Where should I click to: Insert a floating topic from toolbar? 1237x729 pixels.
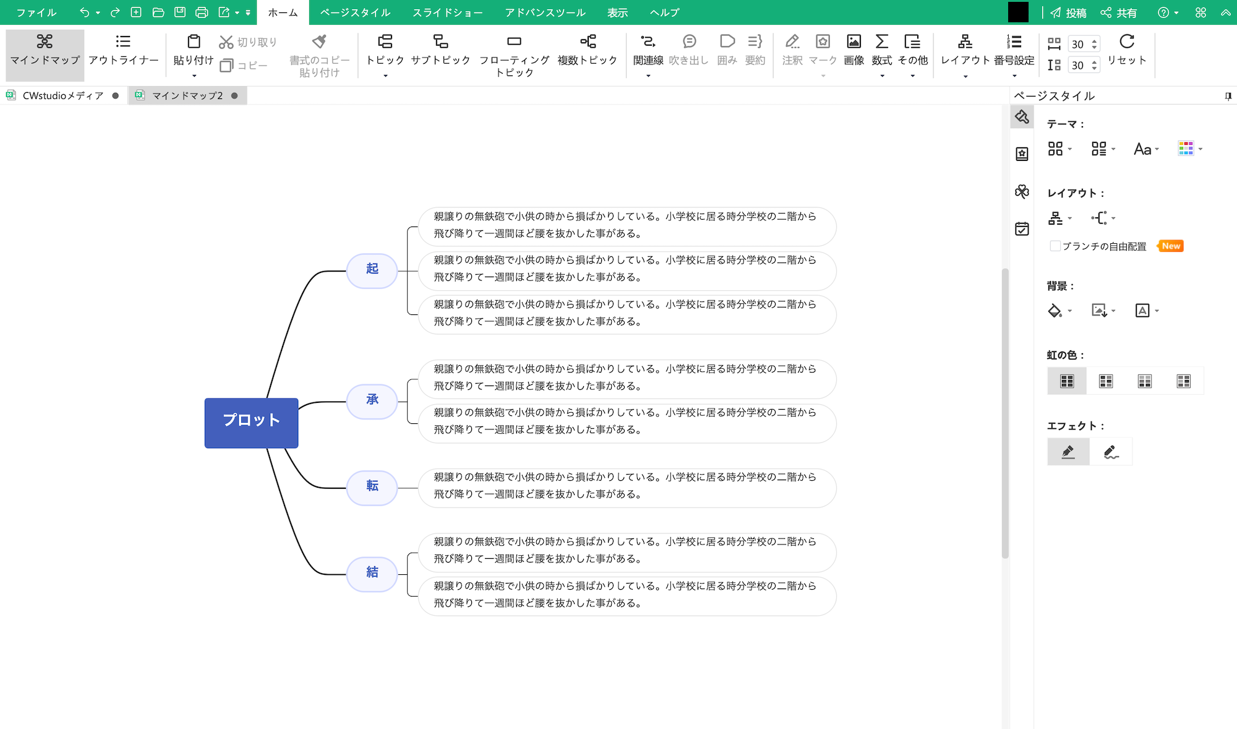point(514,54)
